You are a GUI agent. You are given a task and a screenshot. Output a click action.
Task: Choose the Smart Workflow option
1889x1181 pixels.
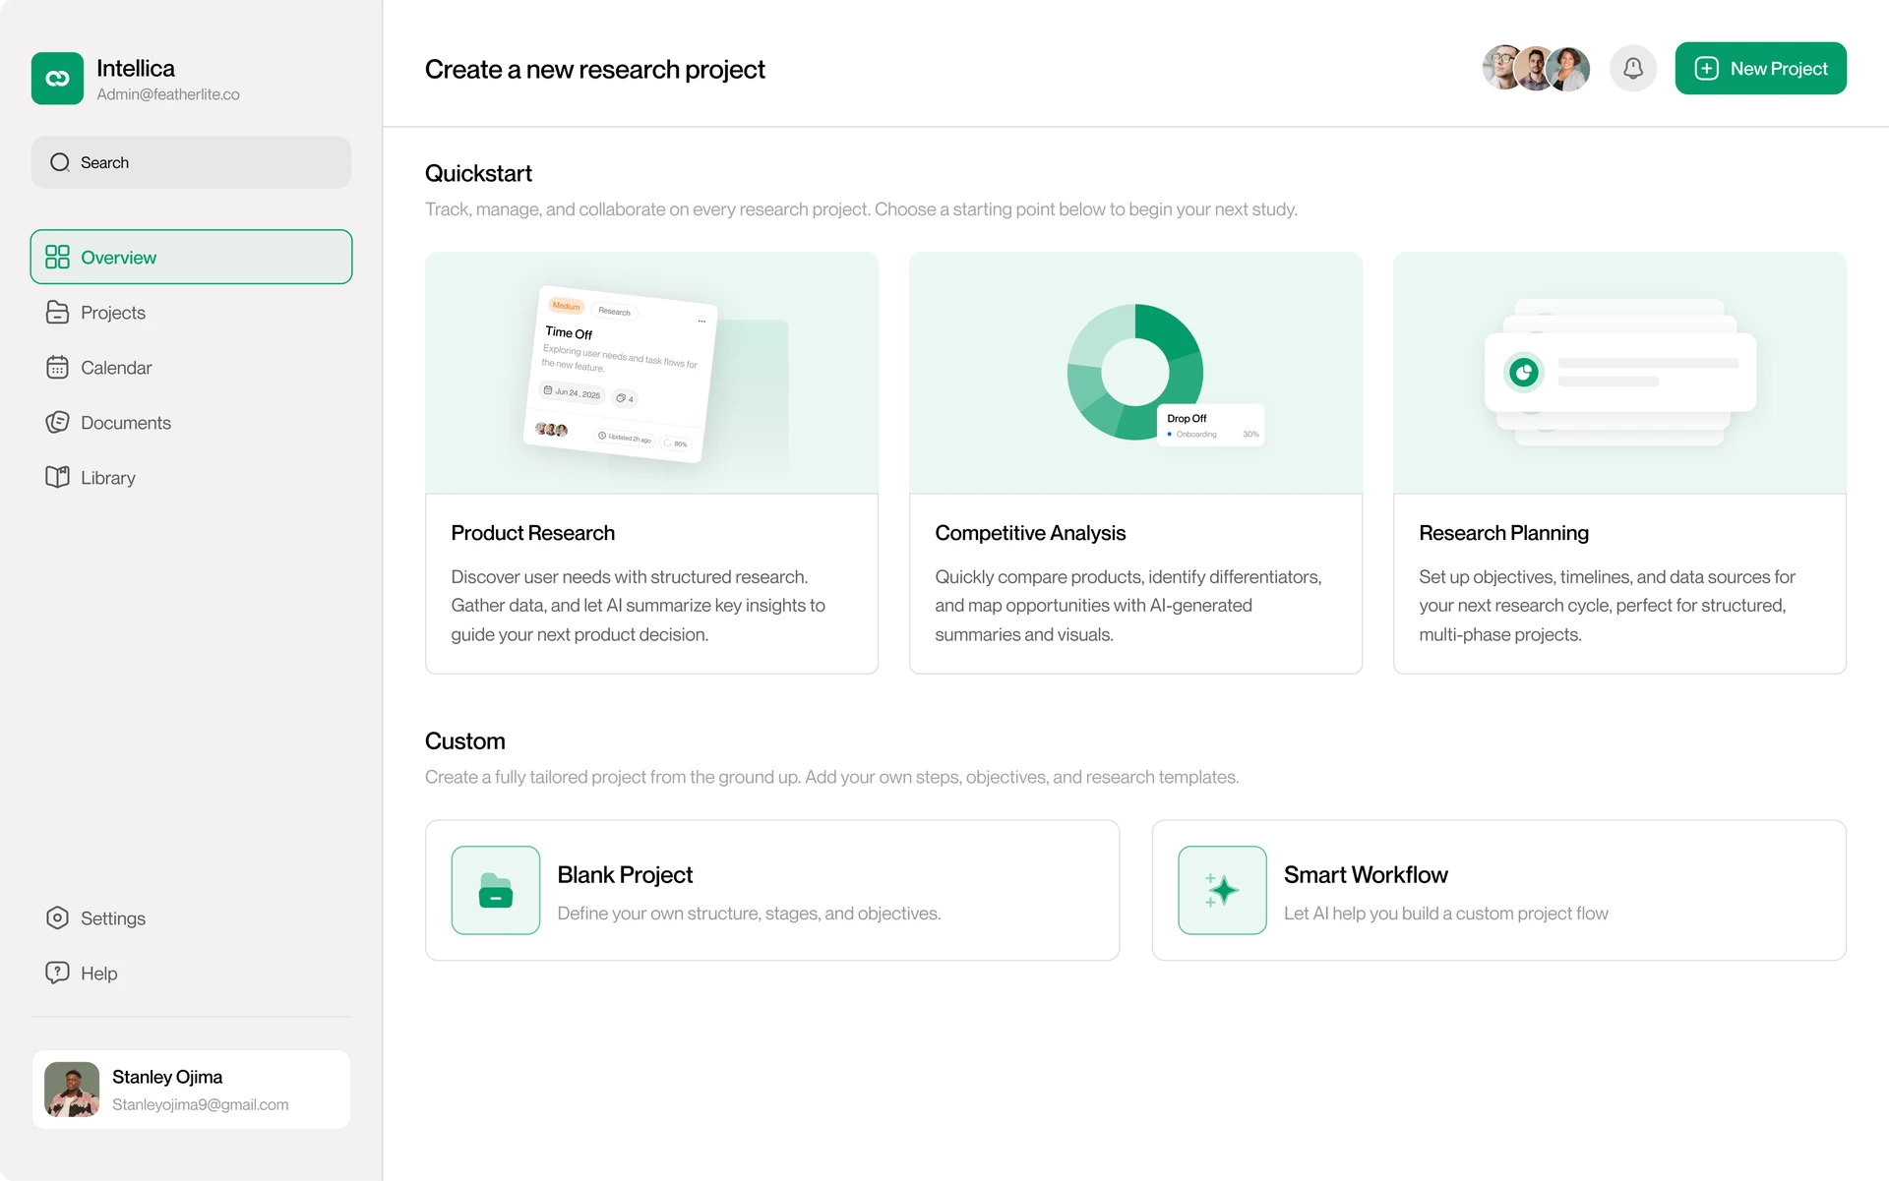(1498, 890)
